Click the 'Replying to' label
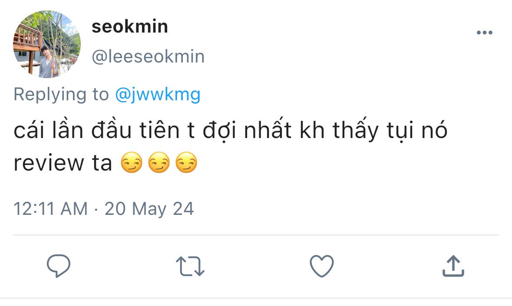 [61, 95]
